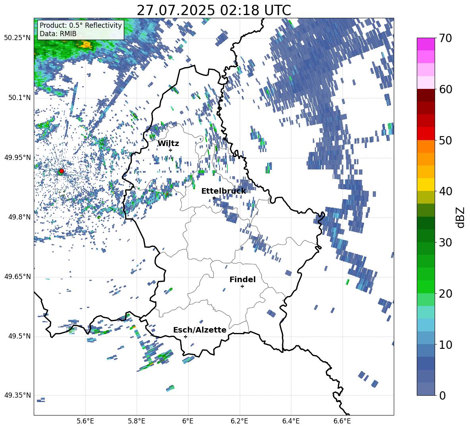Click the 30 value on the colorbar
Screen dimensions: 470x429
click(445, 242)
